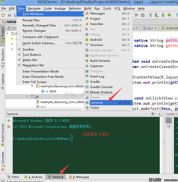Toggle the Build Variants side panel
This screenshot has height=182, width=178.
[x=3, y=135]
